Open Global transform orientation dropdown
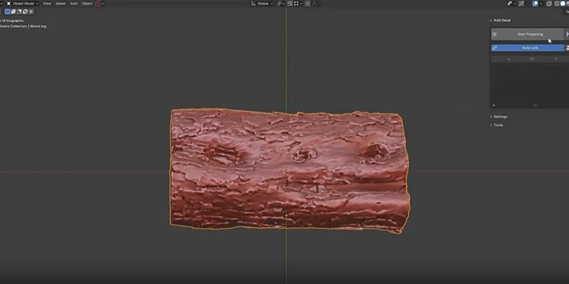Screen dimensions: 569x284 coord(262,3)
